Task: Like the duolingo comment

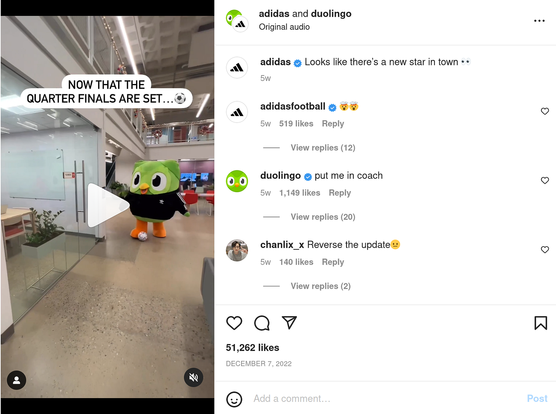Action: 545,180
